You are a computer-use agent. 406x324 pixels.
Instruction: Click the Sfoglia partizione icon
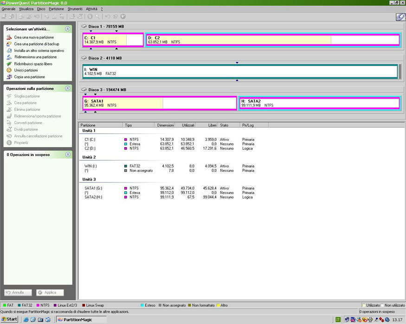coord(9,96)
